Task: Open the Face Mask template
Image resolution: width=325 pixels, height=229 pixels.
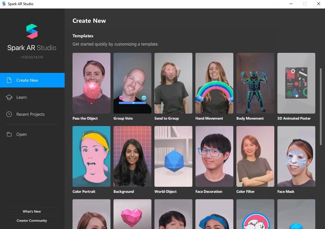Action: pos(296,156)
